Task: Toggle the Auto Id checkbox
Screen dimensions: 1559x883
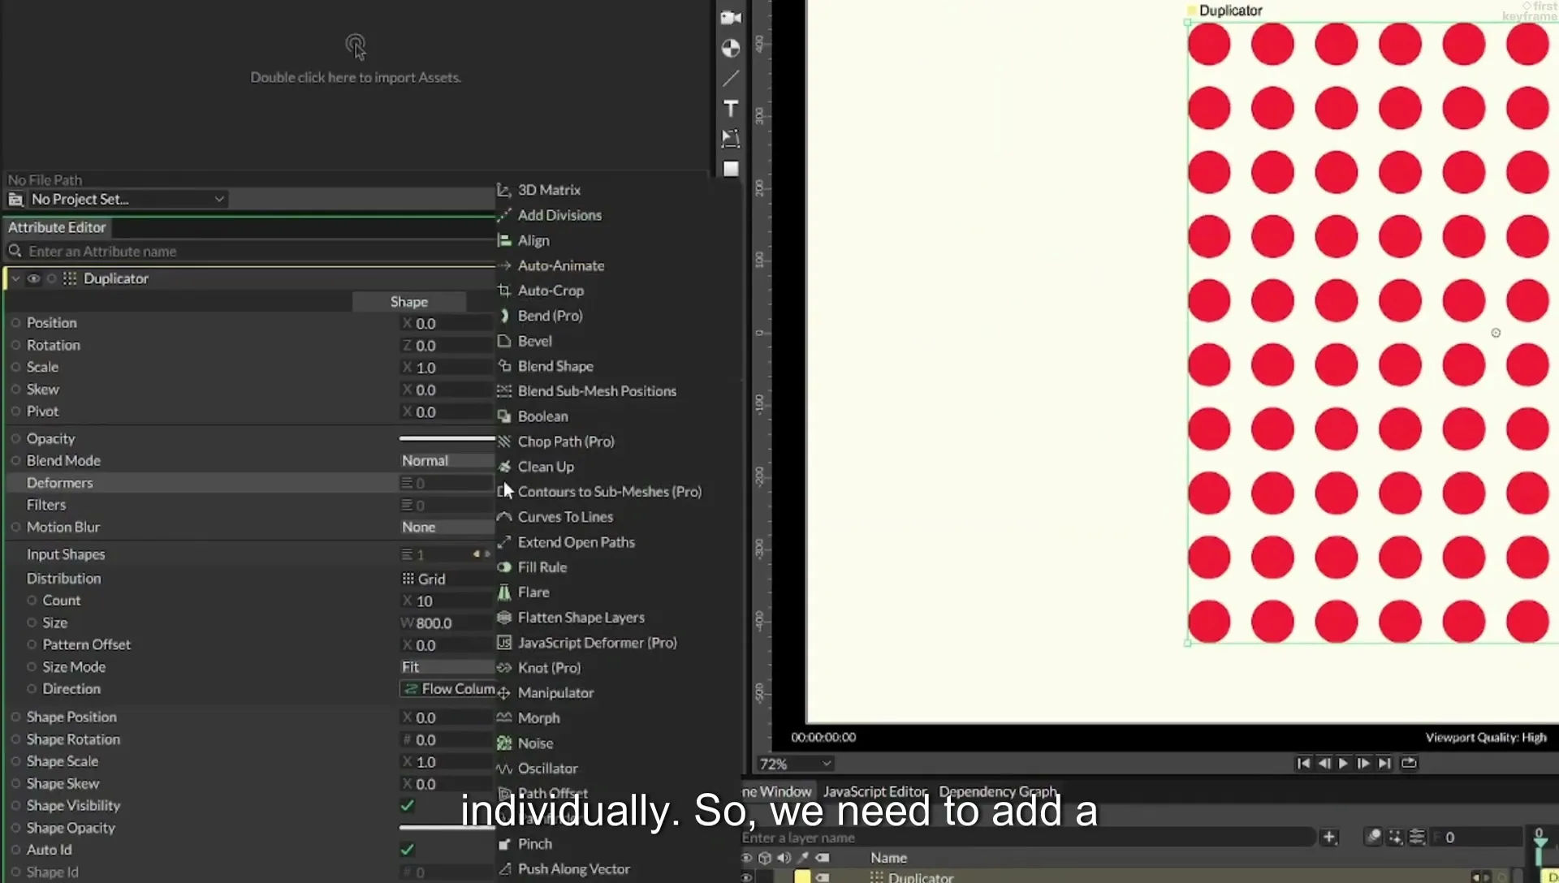Action: [408, 849]
